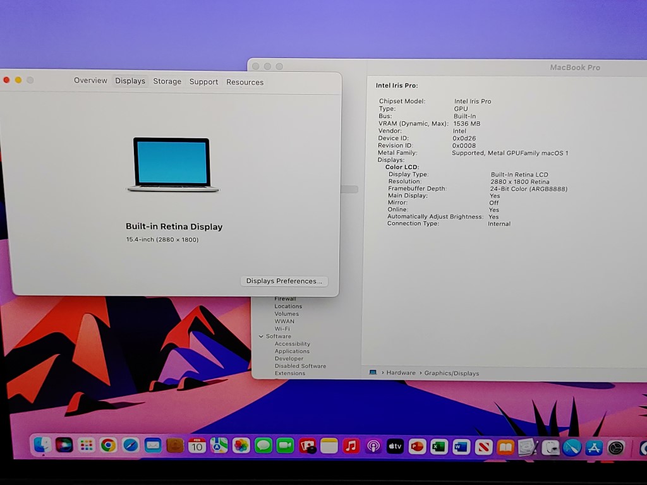Select Locations in the sidebar
The image size is (647, 485).
[x=288, y=306]
